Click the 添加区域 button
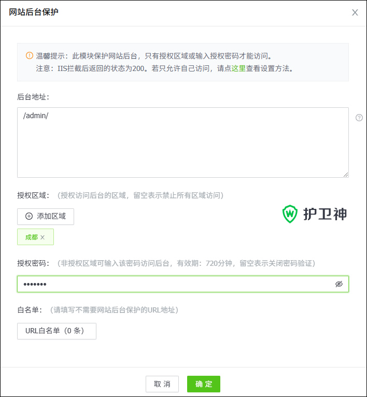Image resolution: width=367 pixels, height=397 pixels. pos(46,217)
